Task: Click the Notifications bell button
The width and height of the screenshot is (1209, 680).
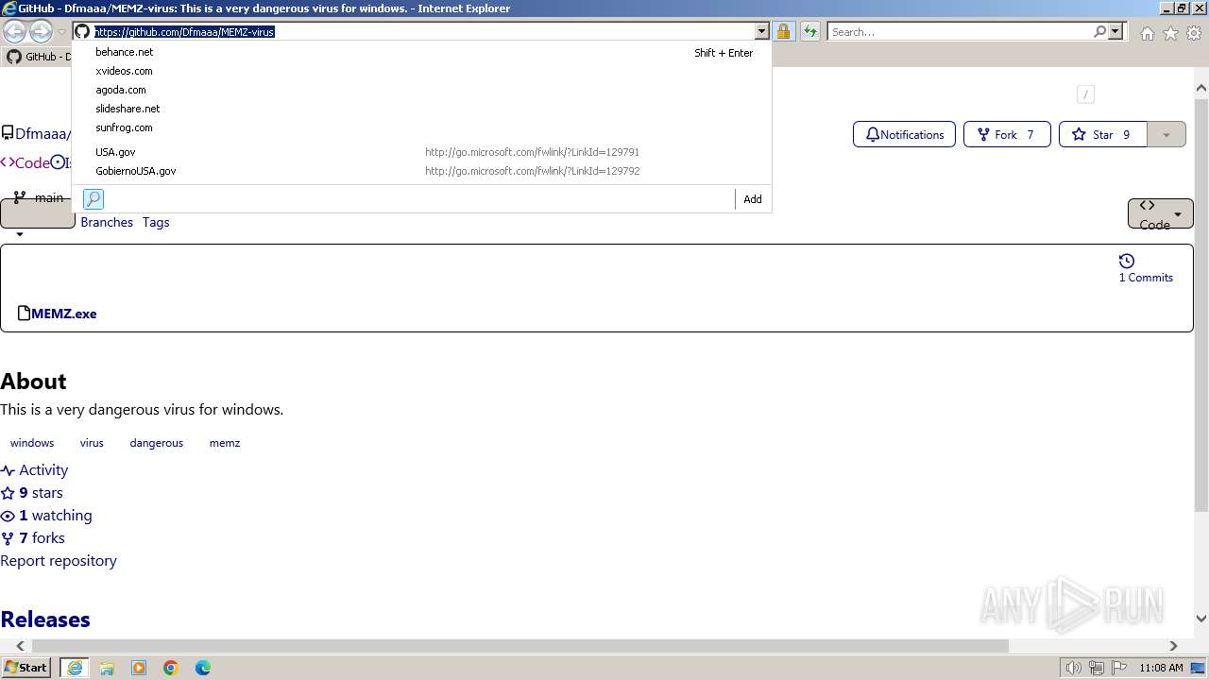Action: click(904, 134)
